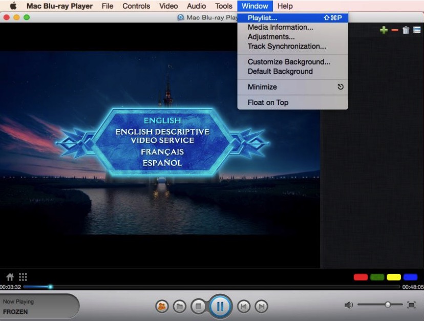Click the green color button

pyautogui.click(x=377, y=277)
